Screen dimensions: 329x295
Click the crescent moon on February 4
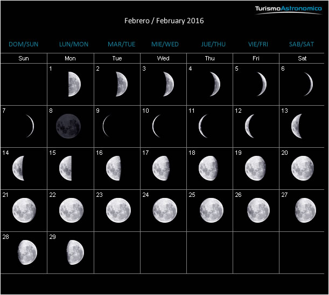click(x=215, y=84)
